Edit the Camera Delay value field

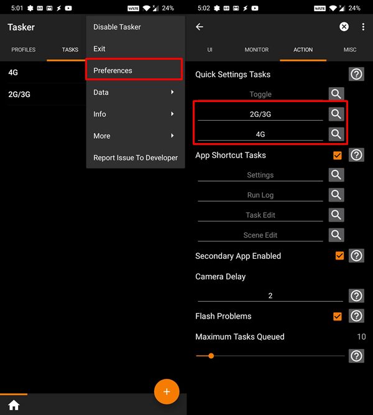click(270, 296)
